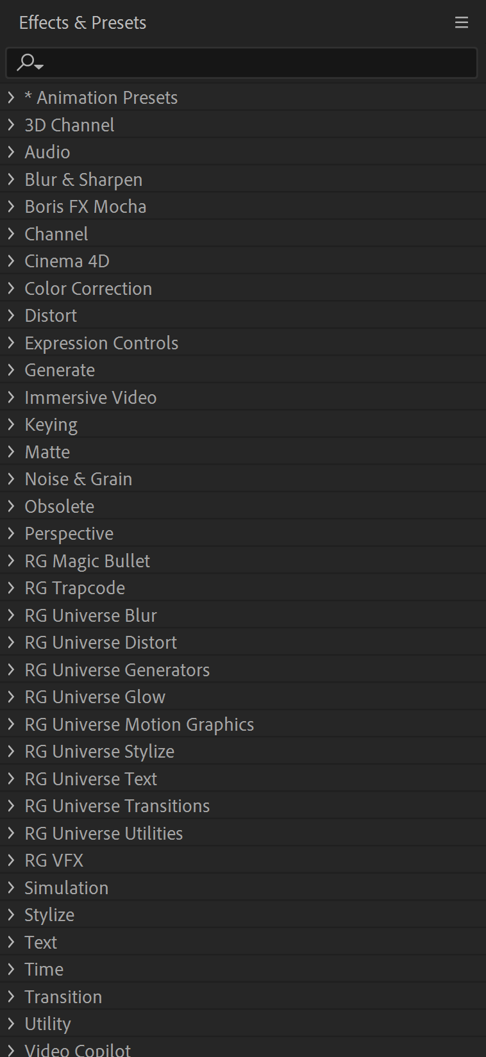This screenshot has height=1057, width=486.
Task: Expand the Boris FX Mocha chevron
Action: pyautogui.click(x=11, y=206)
